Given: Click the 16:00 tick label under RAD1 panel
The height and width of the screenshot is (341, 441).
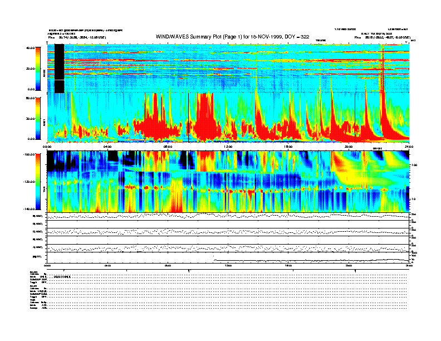Looking at the screenshot, I should [288, 147].
